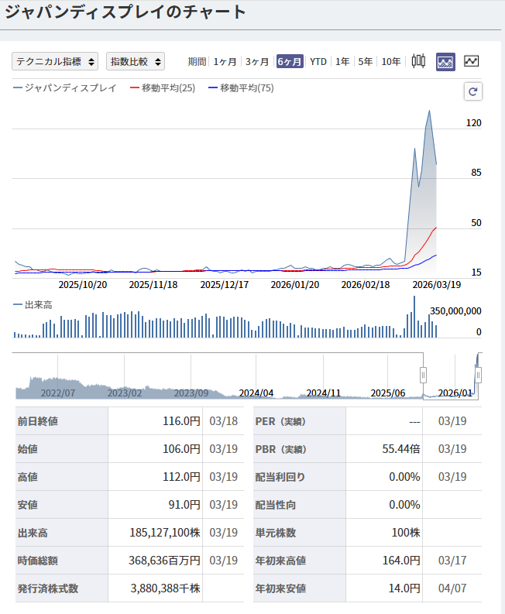Image resolution: width=505 pixels, height=614 pixels.
Task: Click the ジャパンディスプレイのチャート heading
Action: coord(125,12)
